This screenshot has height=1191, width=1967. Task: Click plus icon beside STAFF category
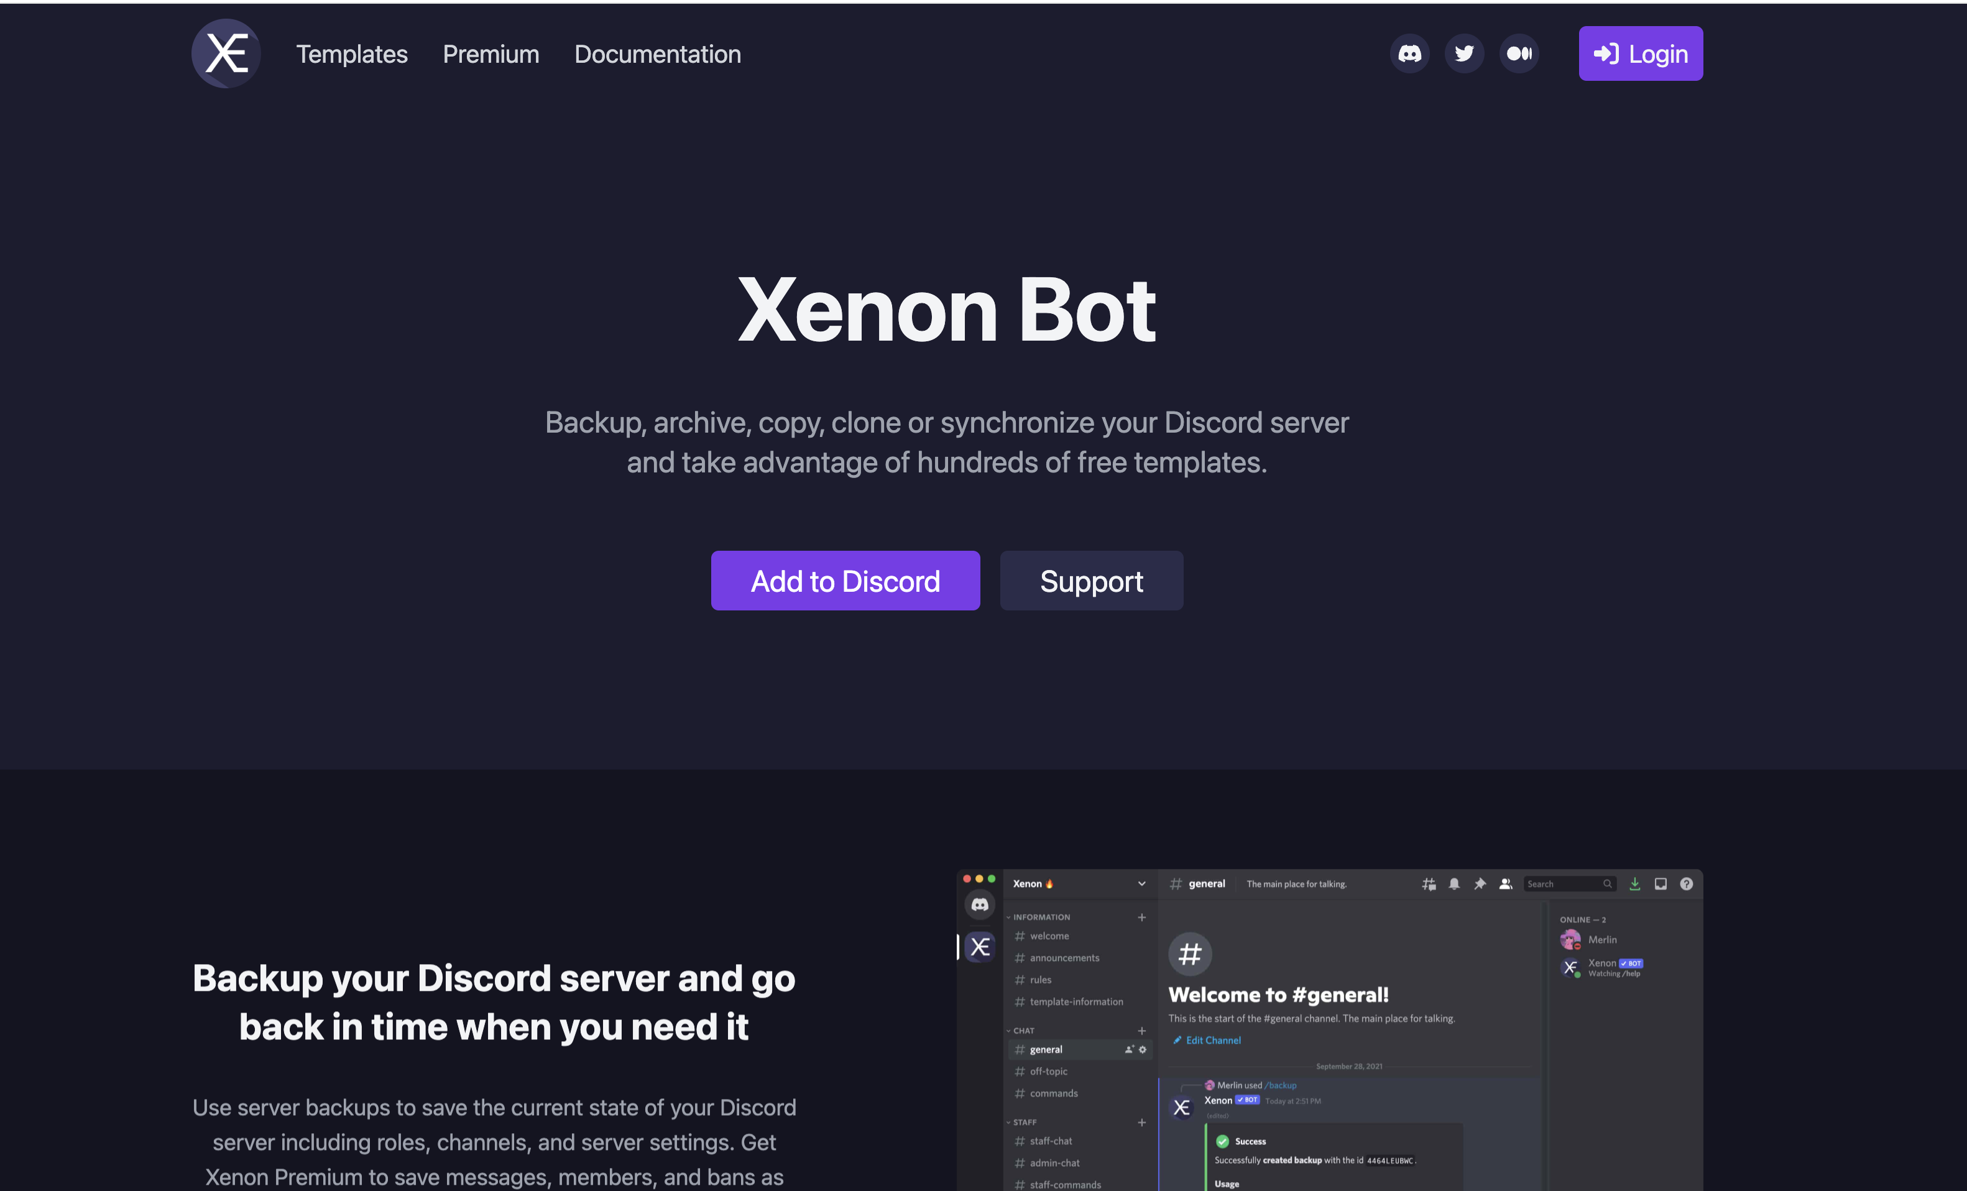(1141, 1123)
